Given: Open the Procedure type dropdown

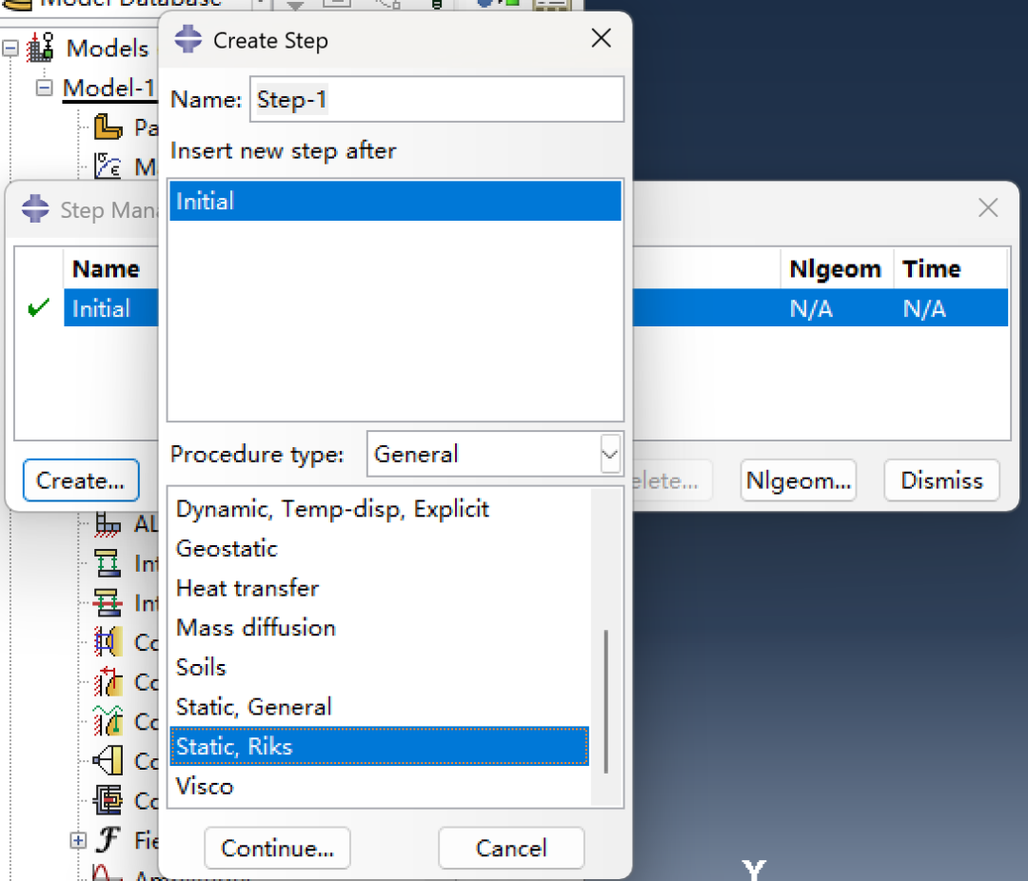Looking at the screenshot, I should pyautogui.click(x=609, y=455).
